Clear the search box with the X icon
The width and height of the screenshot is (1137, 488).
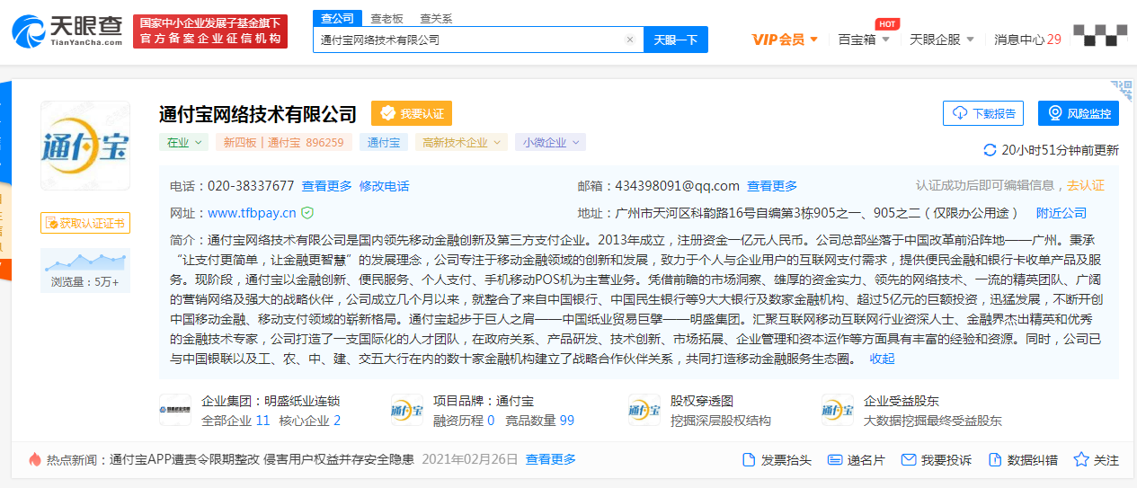[630, 40]
